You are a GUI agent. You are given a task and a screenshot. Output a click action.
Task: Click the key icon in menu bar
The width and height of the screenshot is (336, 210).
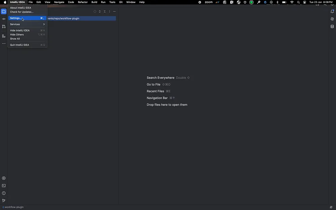pos(259,2)
